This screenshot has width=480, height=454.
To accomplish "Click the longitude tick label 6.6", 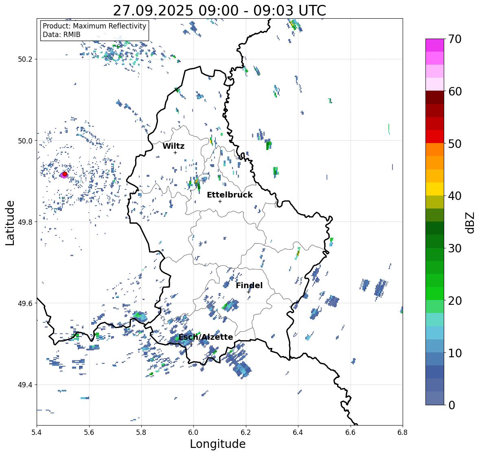I will tap(351, 432).
